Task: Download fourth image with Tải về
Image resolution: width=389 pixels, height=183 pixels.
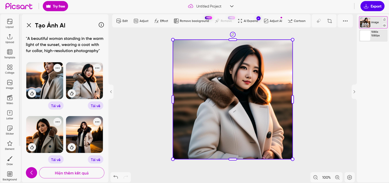Action: 95,160
